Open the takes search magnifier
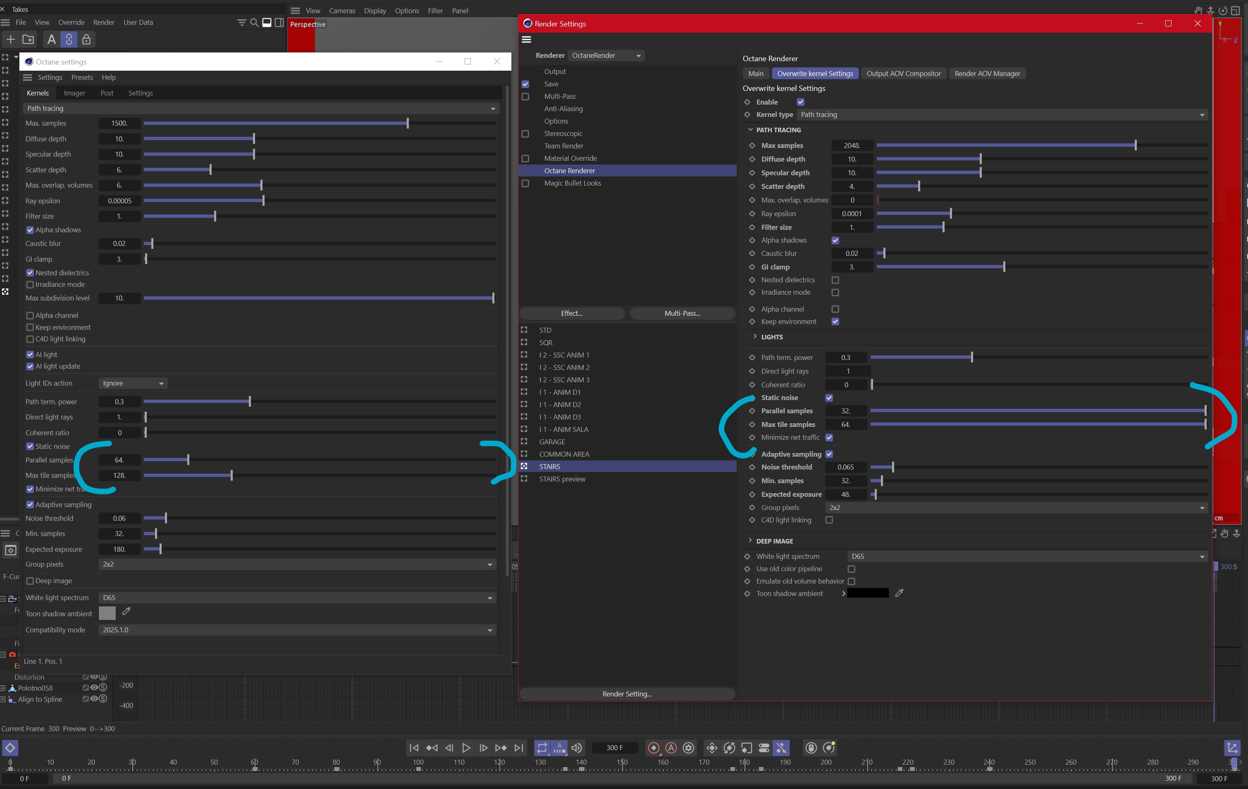1248x789 pixels. [254, 22]
